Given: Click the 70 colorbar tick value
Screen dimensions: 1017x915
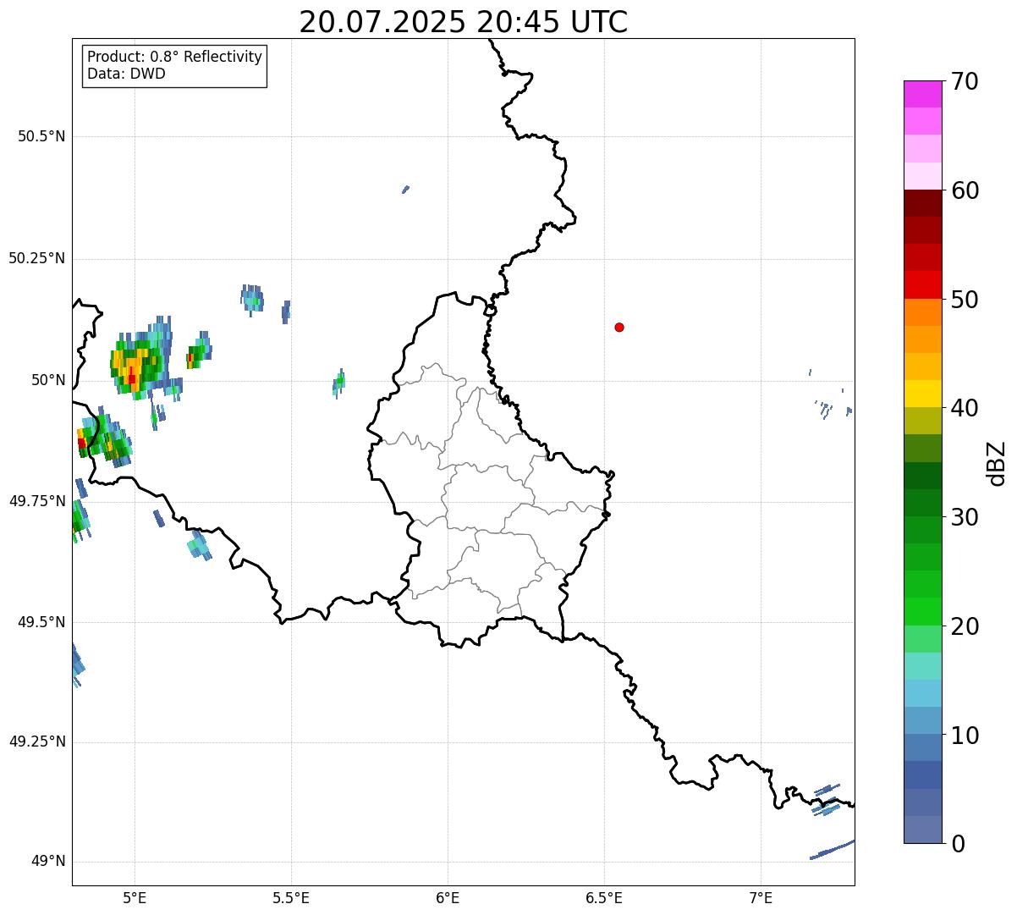Looking at the screenshot, I should coord(965,82).
